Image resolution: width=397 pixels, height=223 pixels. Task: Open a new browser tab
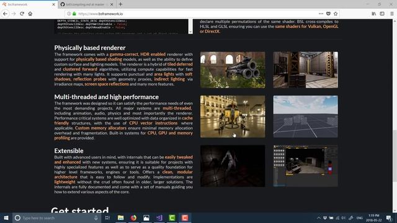coord(120,4)
